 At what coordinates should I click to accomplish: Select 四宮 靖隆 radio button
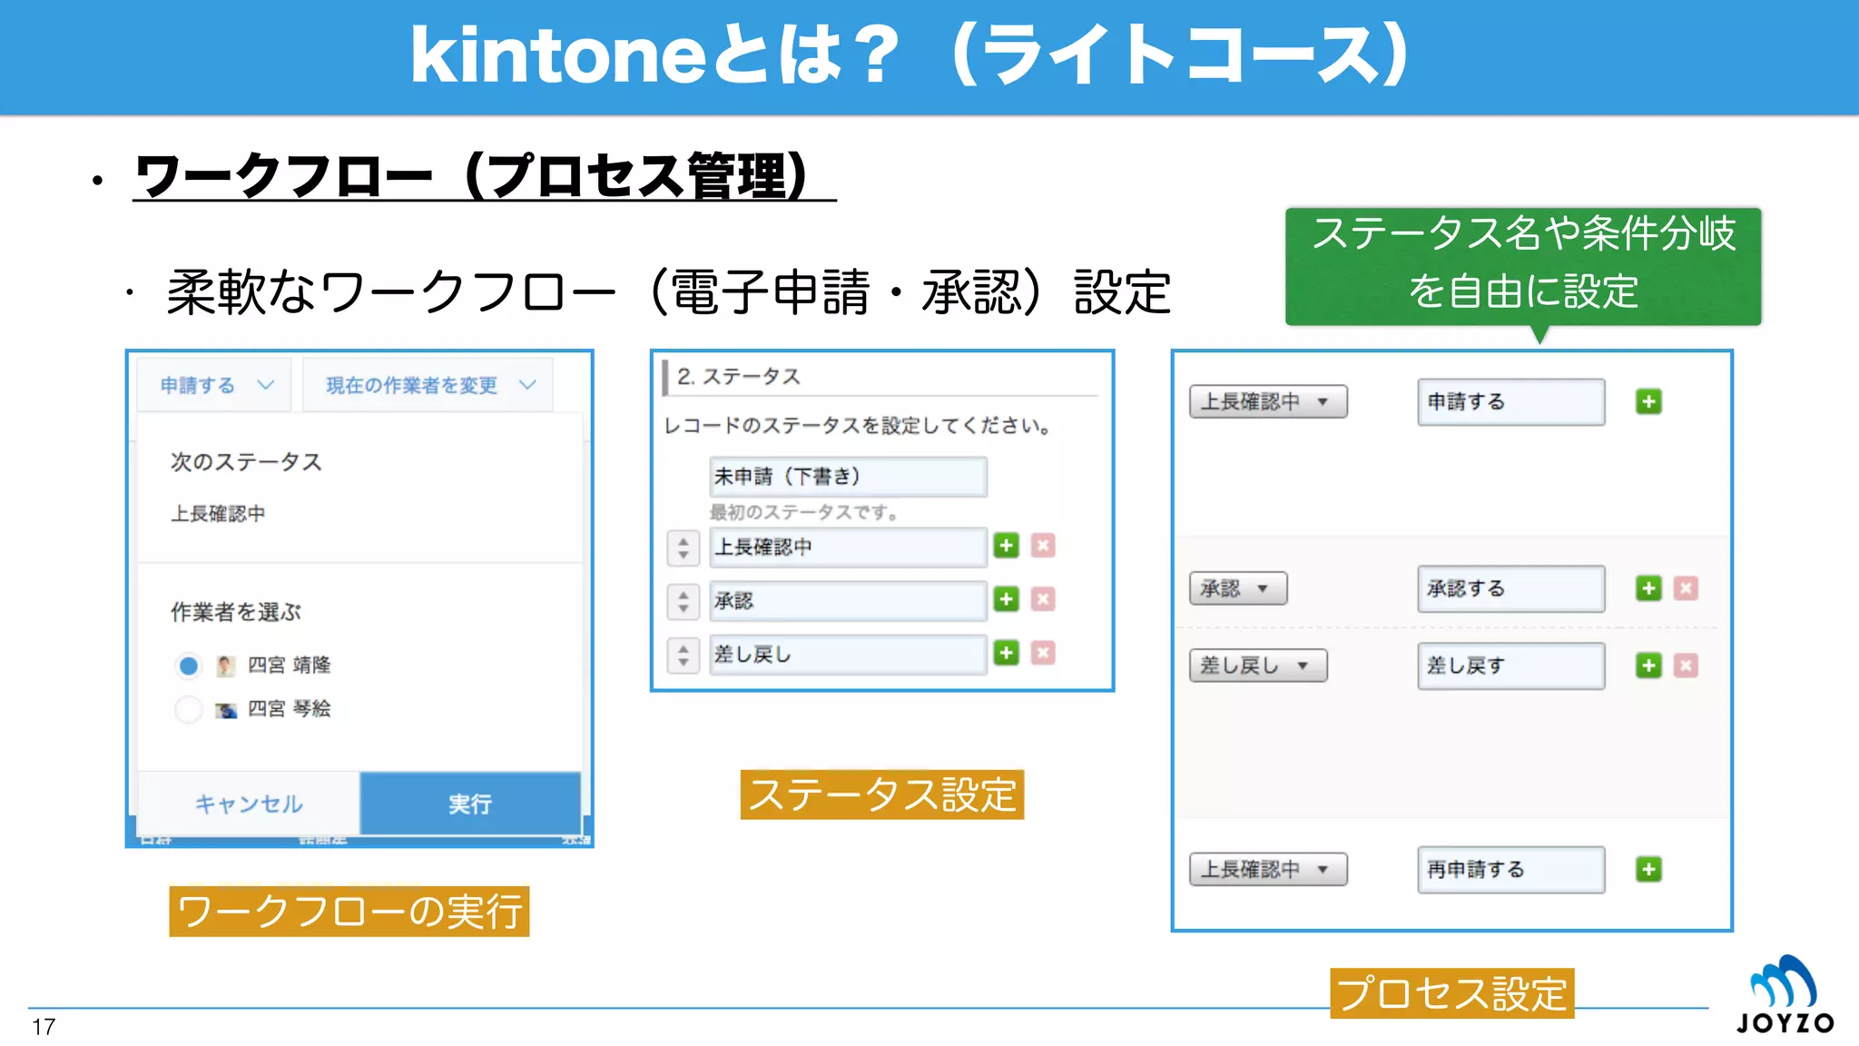click(188, 666)
